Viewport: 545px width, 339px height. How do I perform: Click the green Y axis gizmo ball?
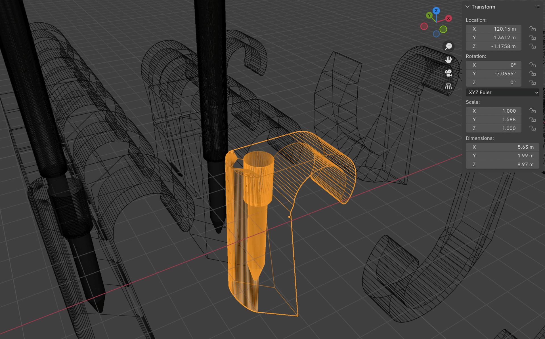429,15
